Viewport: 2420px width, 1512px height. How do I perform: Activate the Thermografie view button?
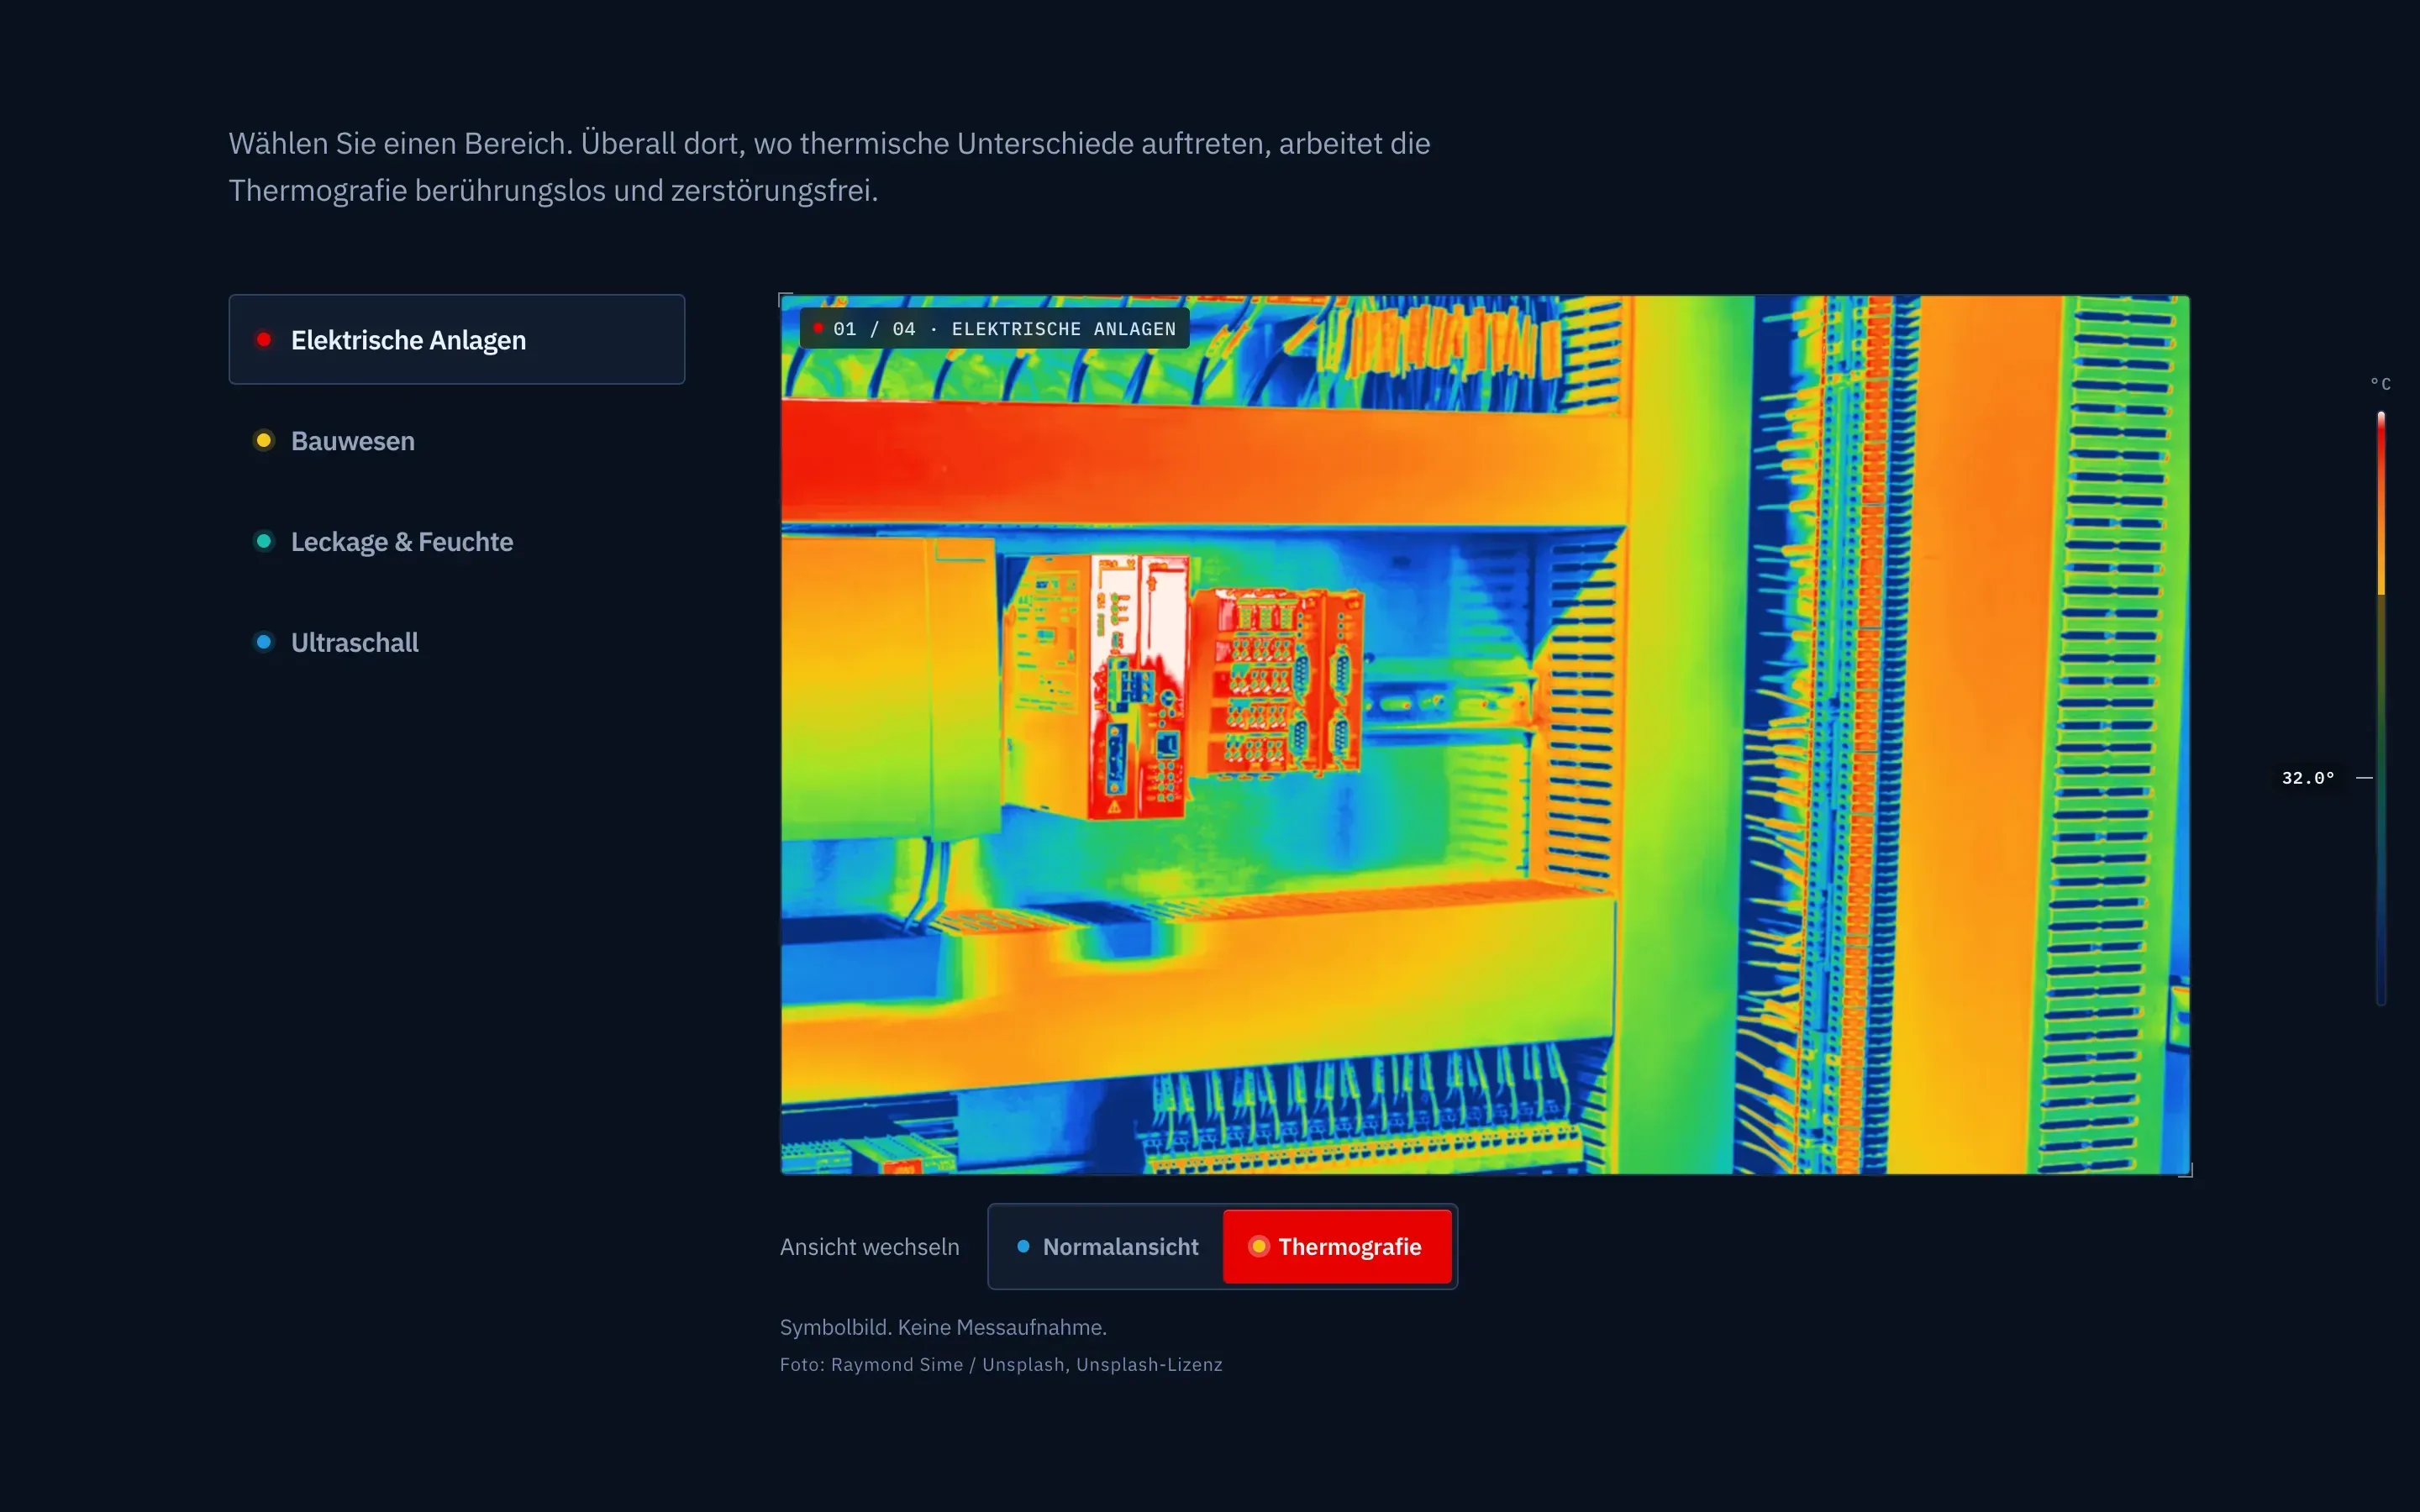coord(1337,1246)
